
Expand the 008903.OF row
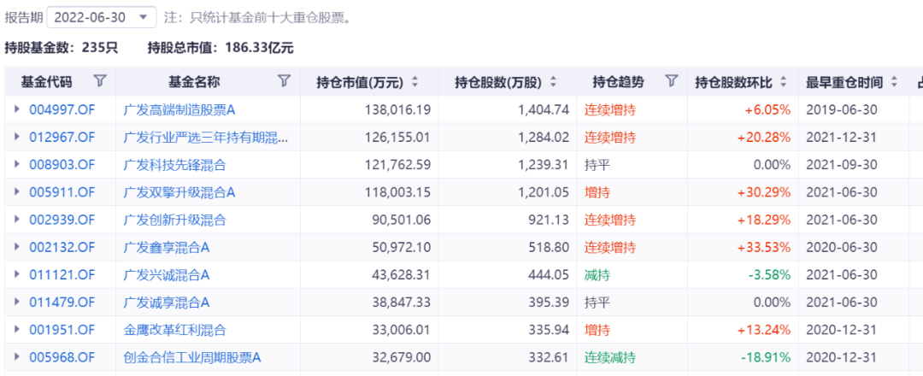(x=17, y=165)
